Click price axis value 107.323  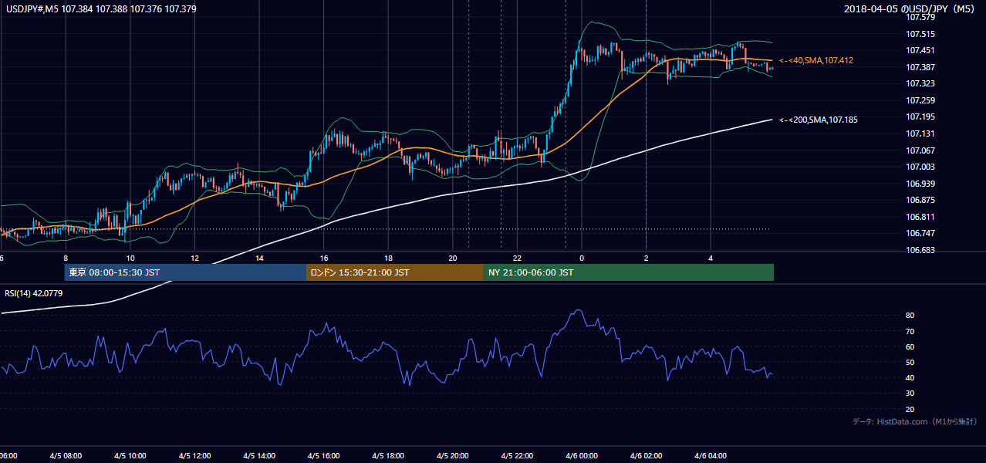pyautogui.click(x=920, y=83)
